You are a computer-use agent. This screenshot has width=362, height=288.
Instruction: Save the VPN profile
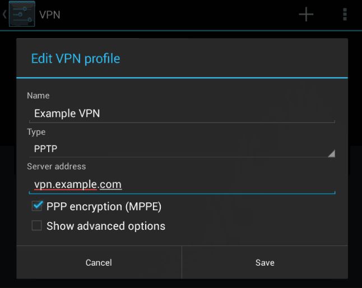pos(265,262)
